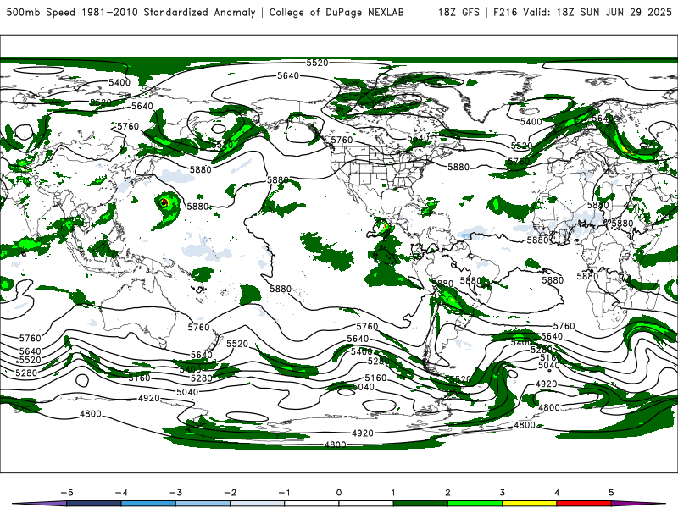Screen dimensions: 678x508
Task: Click the '2' tick label on the color bar
Action: 447,493
